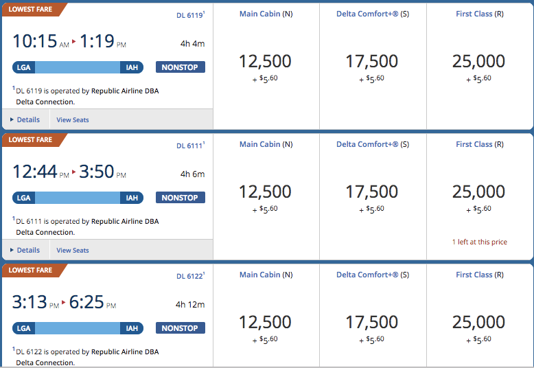Select 17,500 miles Comfort+ fare on DL 6119
Viewport: 534px width, 368px height.
pos(371,67)
